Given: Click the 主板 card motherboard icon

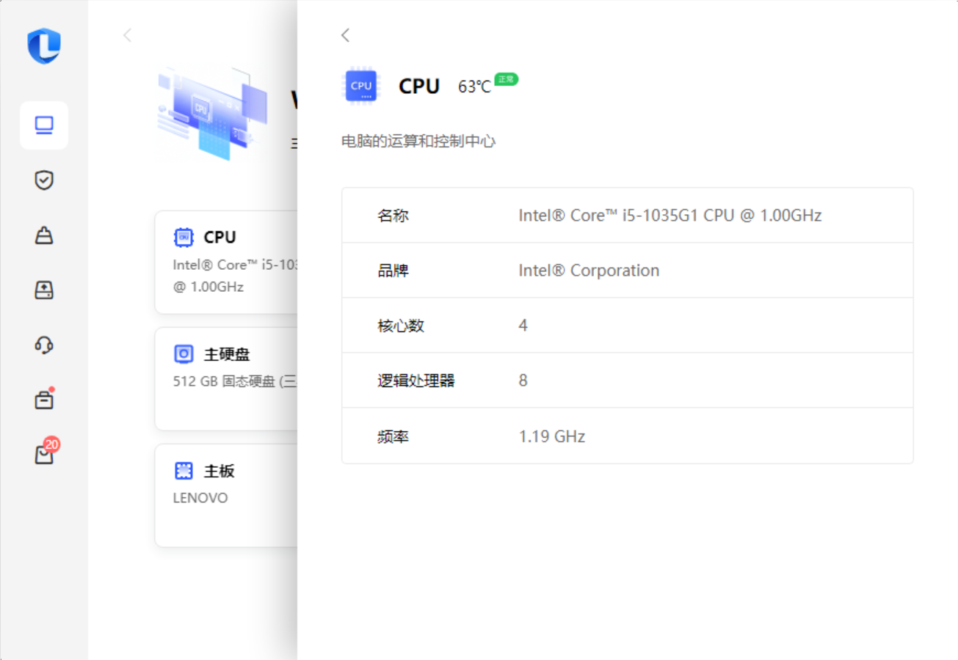Looking at the screenshot, I should coord(184,471).
